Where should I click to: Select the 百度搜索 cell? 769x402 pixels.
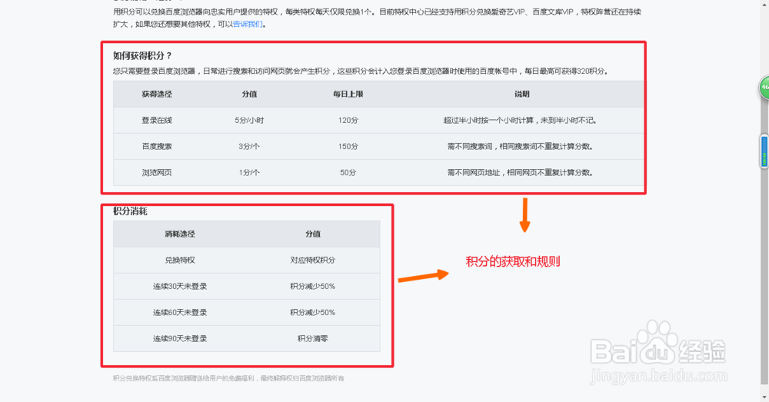[x=157, y=146]
